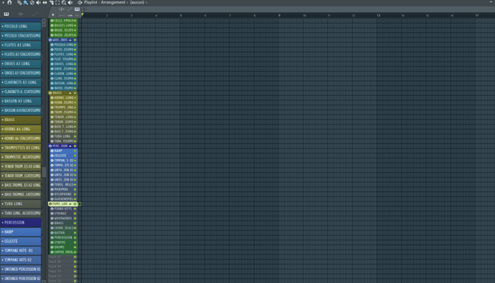Click bar 9 on the timeline ruler
The height and width of the screenshot is (283, 495).
(x=279, y=15)
